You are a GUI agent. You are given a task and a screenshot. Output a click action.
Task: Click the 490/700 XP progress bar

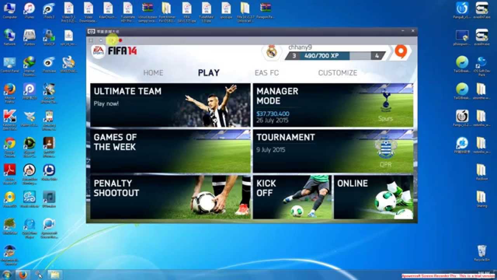coord(335,56)
